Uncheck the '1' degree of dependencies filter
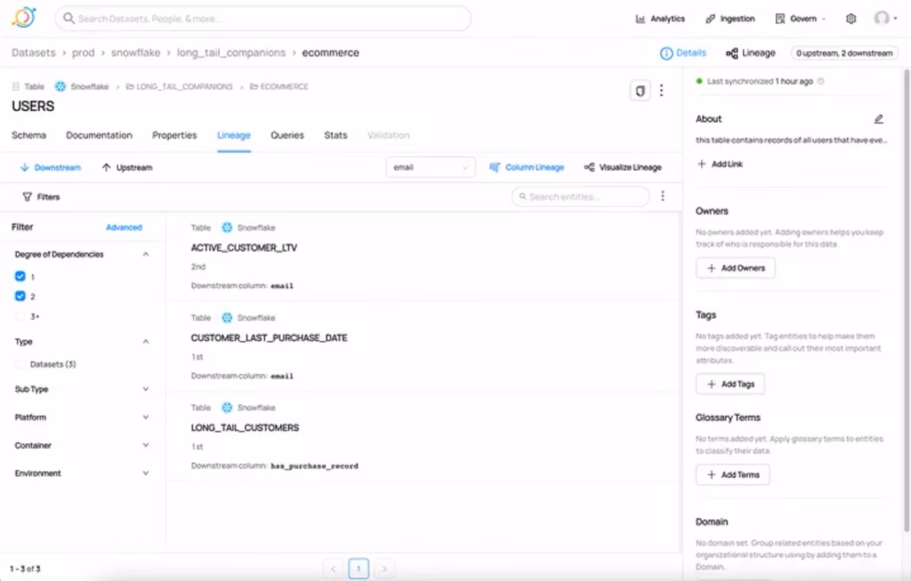Image resolution: width=911 pixels, height=581 pixels. pyautogui.click(x=20, y=276)
